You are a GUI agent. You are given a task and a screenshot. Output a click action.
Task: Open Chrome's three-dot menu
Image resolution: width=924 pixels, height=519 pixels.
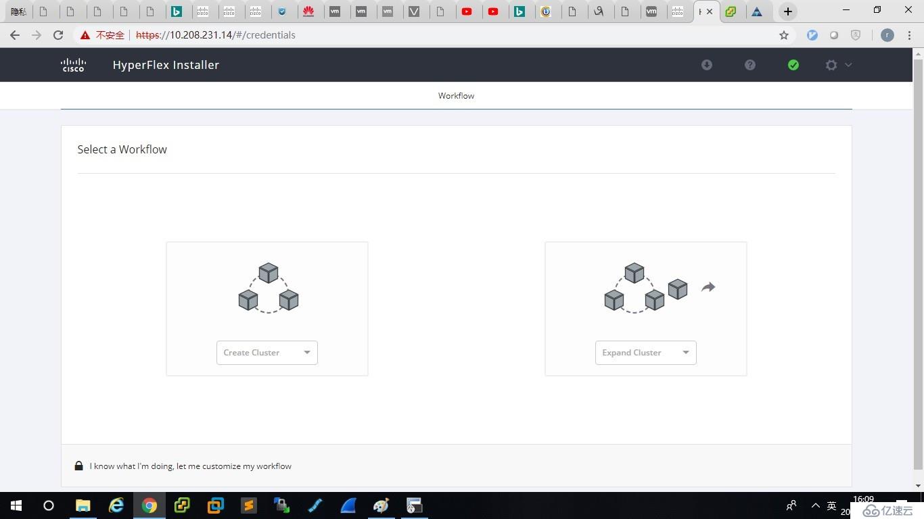click(910, 35)
